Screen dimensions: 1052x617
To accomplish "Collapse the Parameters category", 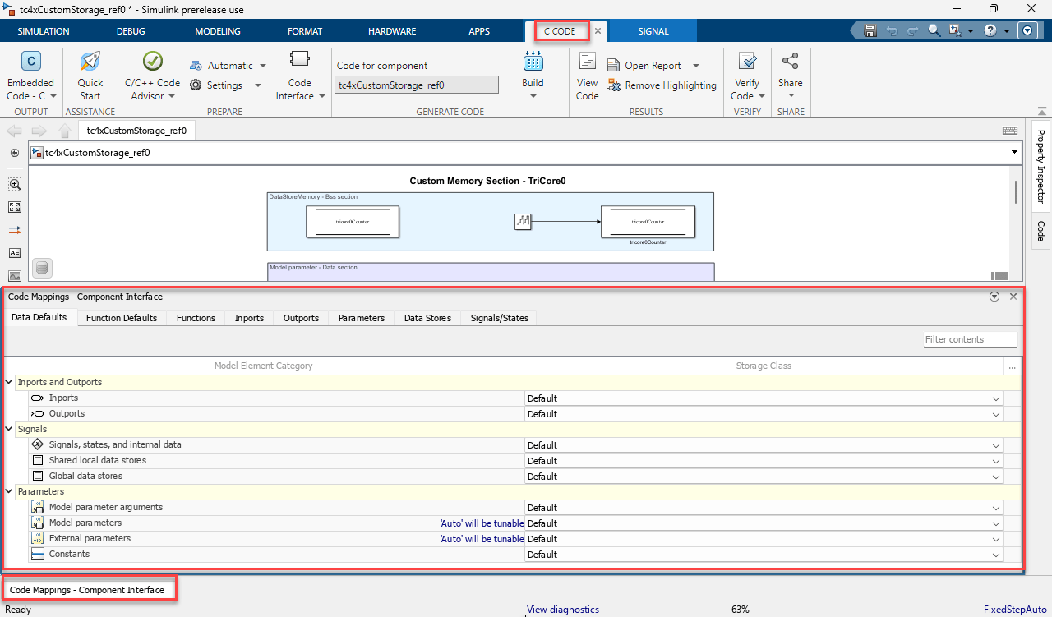I will pos(8,490).
